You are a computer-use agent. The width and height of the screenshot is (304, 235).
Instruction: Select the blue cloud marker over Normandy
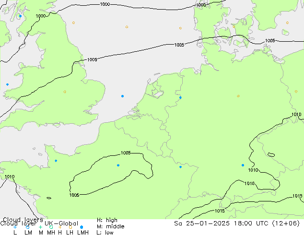[56, 161]
